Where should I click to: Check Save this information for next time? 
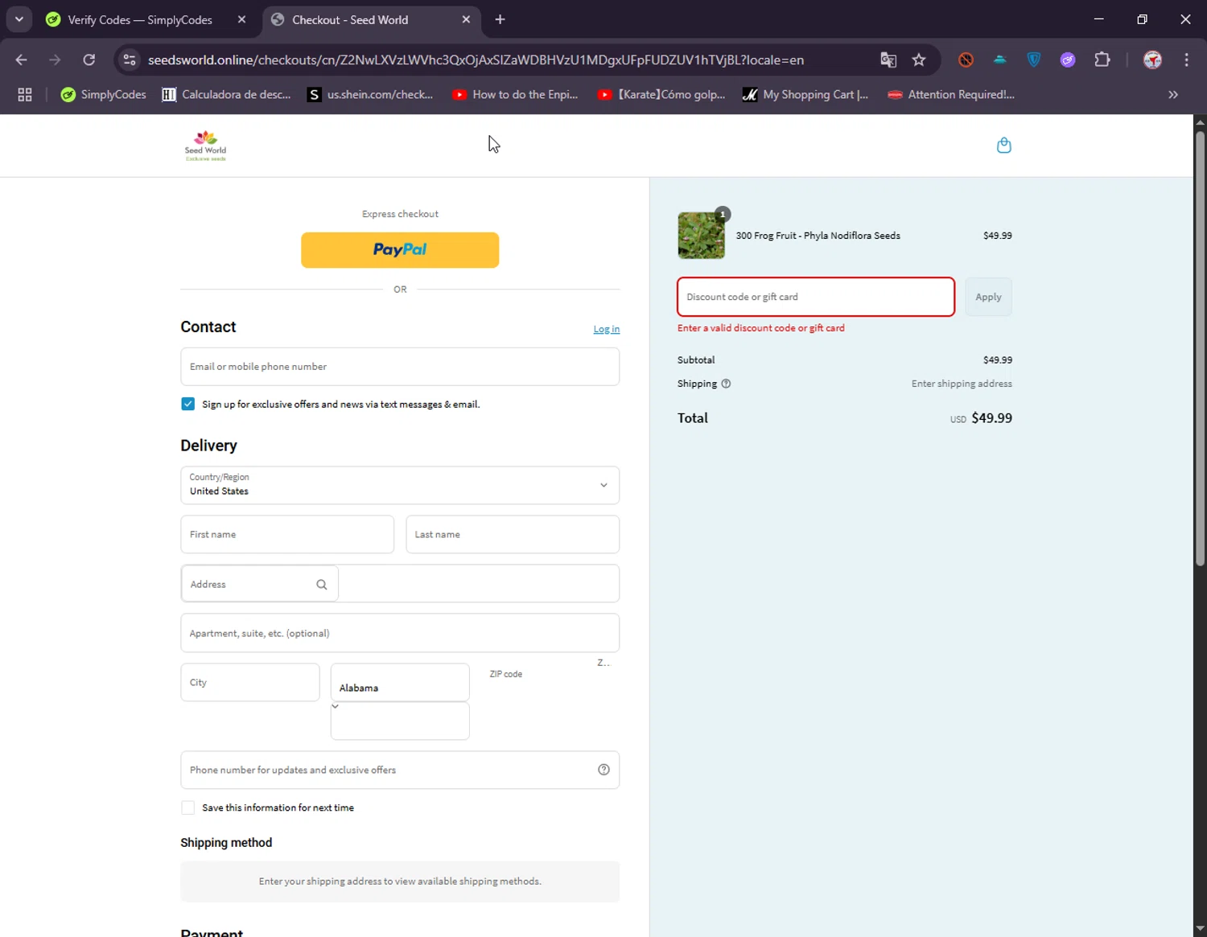pos(187,808)
